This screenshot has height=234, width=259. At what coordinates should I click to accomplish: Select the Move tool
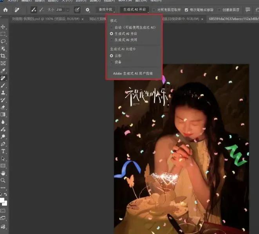coord(3,27)
